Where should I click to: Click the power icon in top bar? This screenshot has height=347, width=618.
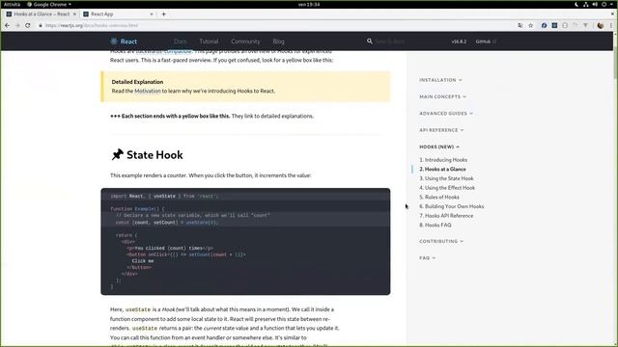click(x=604, y=4)
